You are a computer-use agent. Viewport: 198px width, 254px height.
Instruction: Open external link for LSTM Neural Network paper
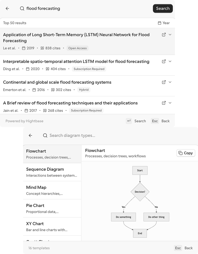[164, 35]
